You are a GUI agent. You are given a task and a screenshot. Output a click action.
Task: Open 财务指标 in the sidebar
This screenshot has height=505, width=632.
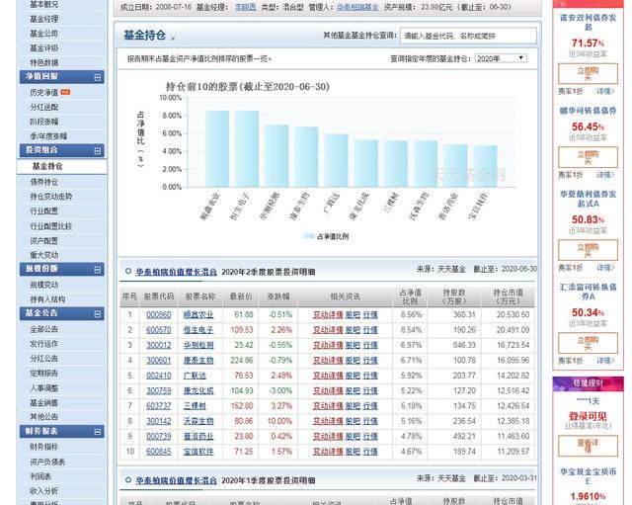click(x=43, y=447)
